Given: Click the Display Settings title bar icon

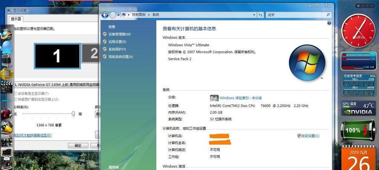Looking at the screenshot, I should point(9,10).
